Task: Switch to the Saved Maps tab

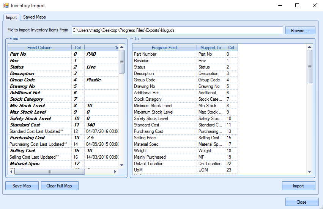Action: (x=34, y=17)
